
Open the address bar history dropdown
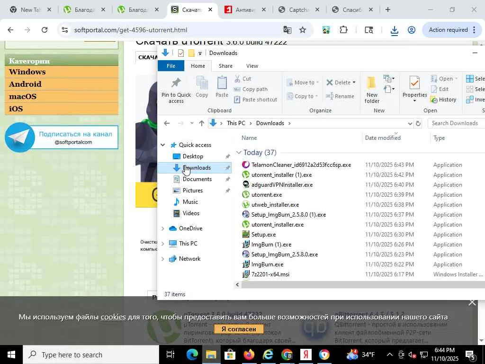(x=410, y=123)
